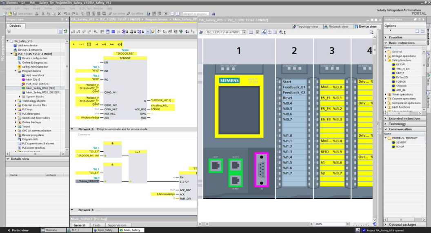Switch to the Topology view tab
Viewport: 431px width, 233px height.
point(306,27)
